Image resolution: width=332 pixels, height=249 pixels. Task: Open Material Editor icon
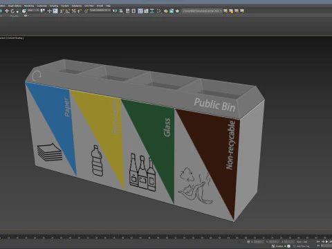coord(159,11)
